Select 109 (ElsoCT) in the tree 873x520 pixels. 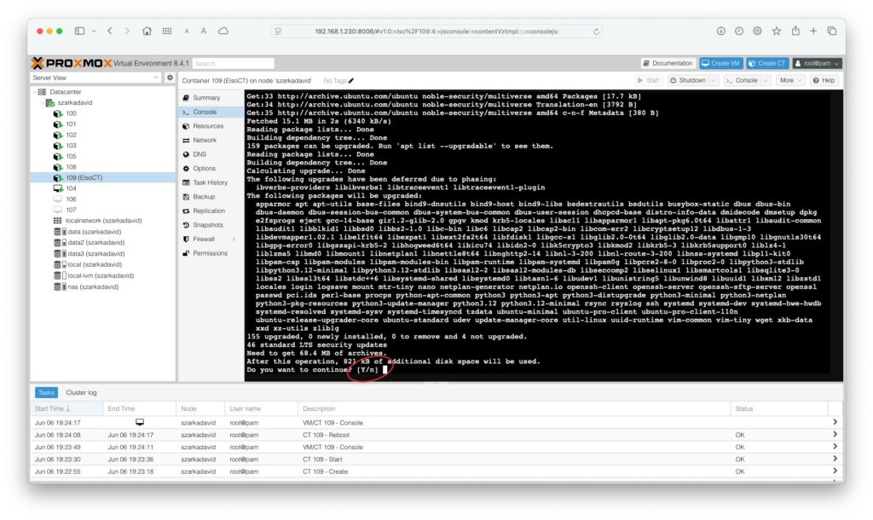[103, 177]
